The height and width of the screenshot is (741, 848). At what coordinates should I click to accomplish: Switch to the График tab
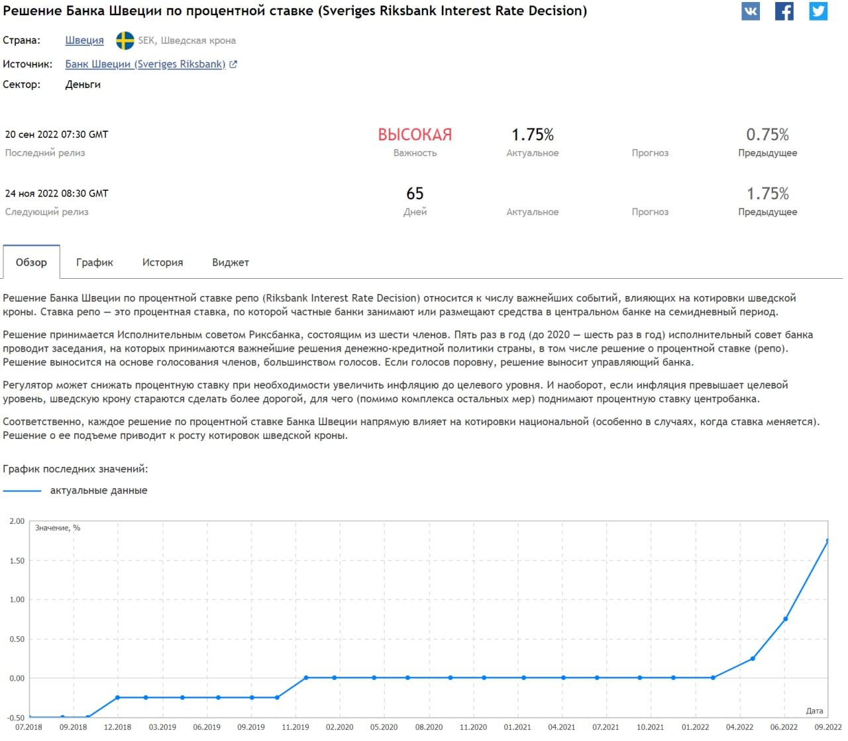point(95,262)
